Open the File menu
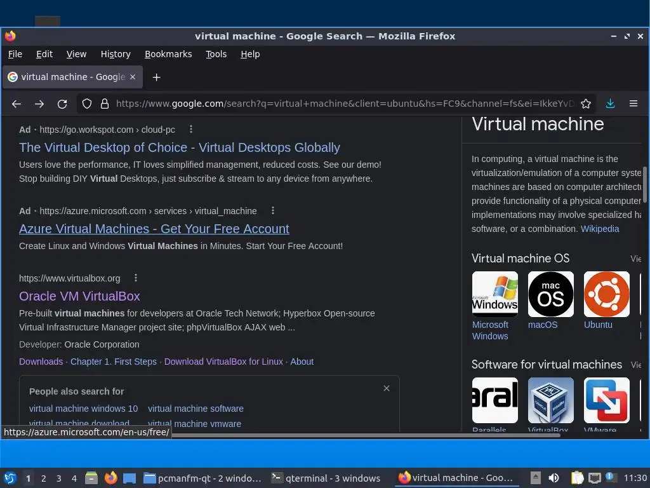 tap(15, 54)
